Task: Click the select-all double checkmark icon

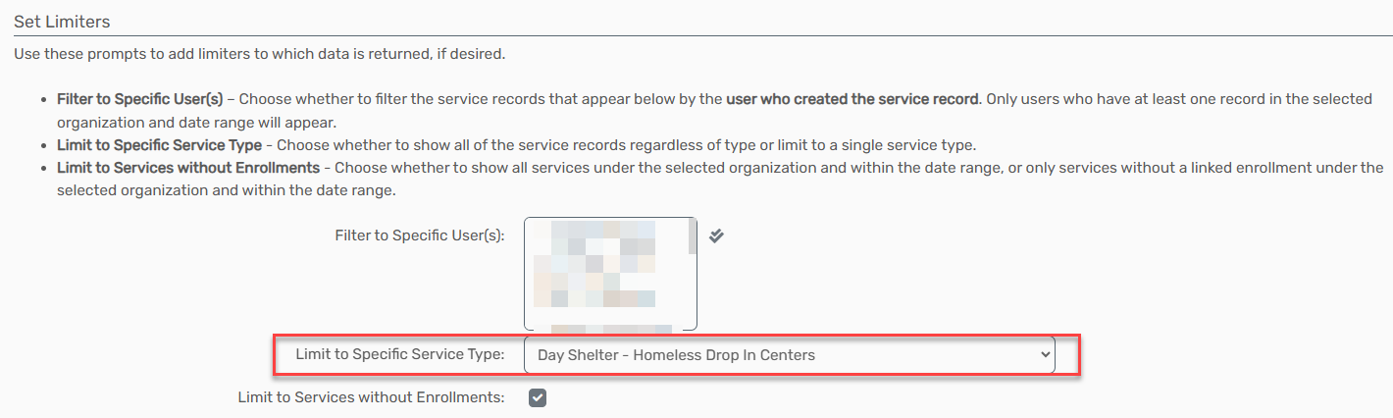Action: click(x=716, y=235)
